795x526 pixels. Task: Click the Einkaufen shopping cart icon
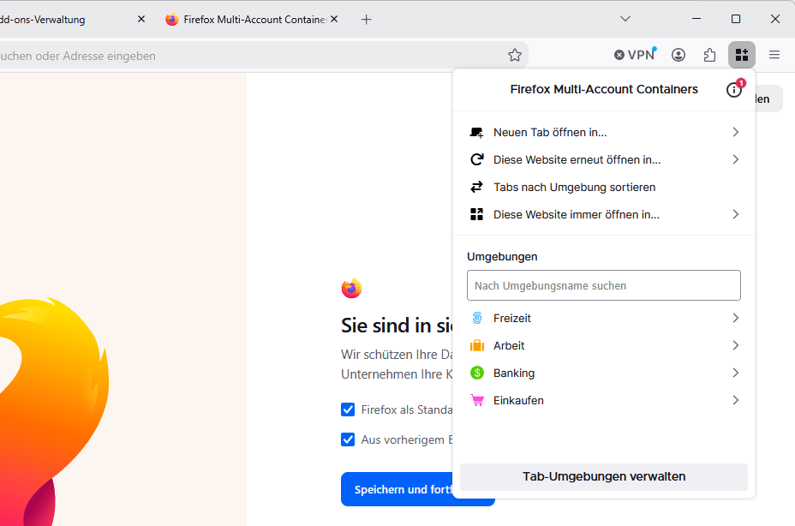(477, 400)
